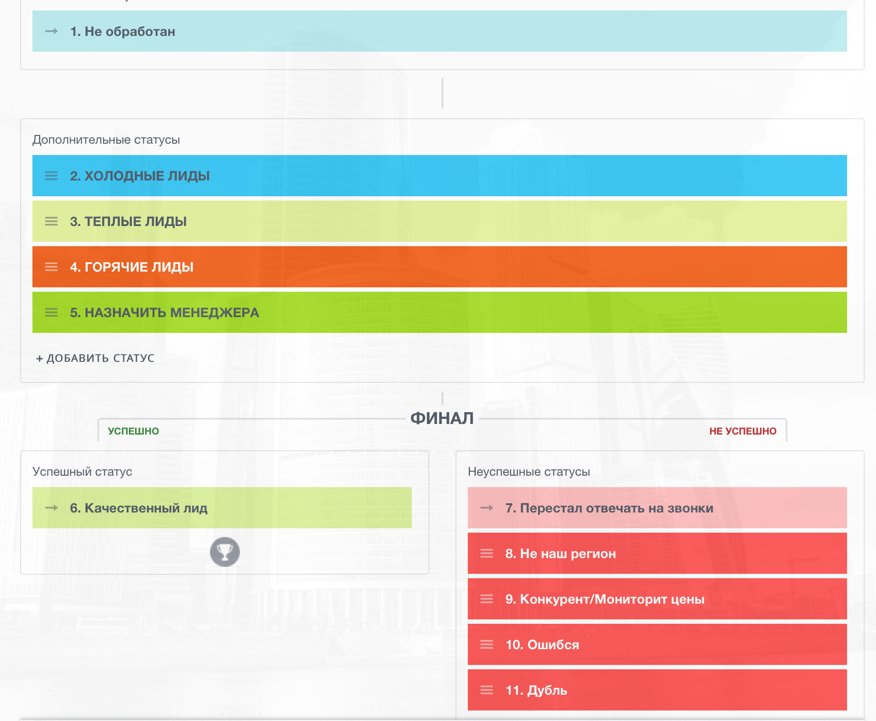Click drag handle of Конкурент/Мониторит цены
This screenshot has width=876, height=721.
tap(487, 599)
